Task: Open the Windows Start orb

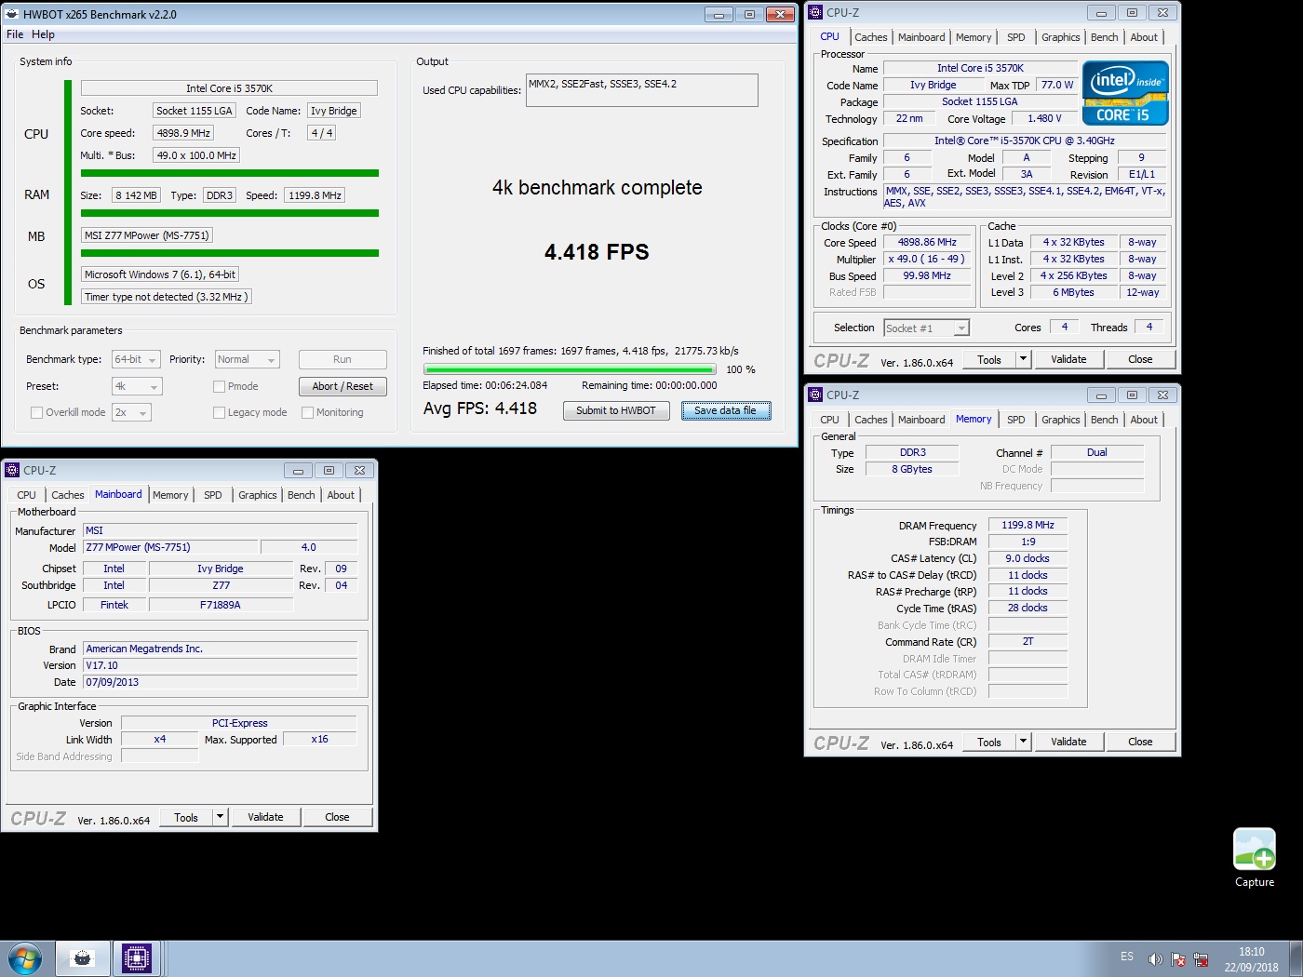Action: tap(25, 958)
